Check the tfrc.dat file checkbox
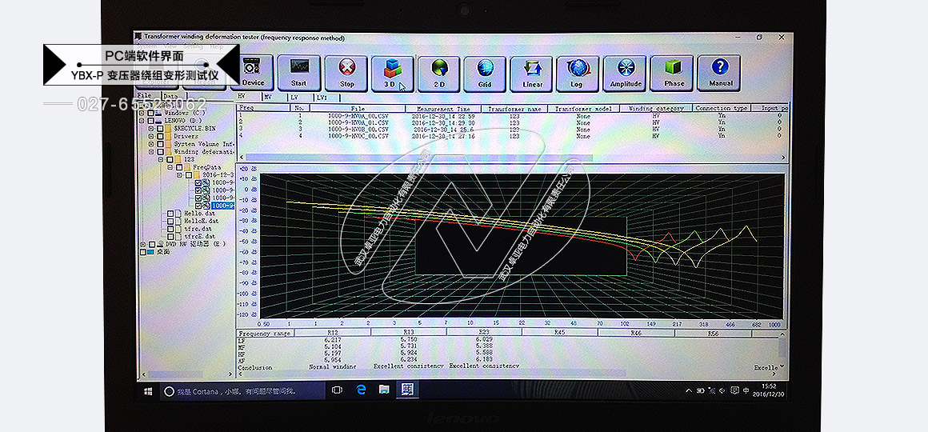 tap(170, 229)
